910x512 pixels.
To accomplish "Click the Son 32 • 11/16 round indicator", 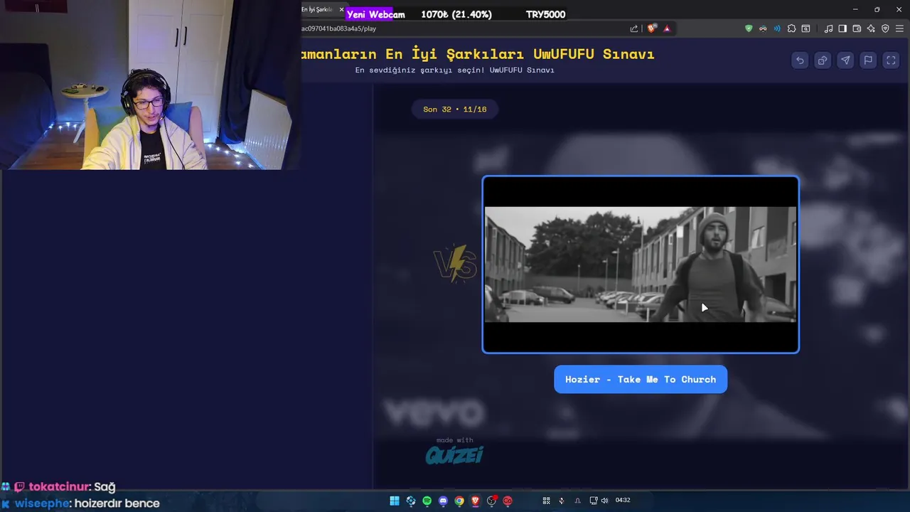I will (455, 109).
